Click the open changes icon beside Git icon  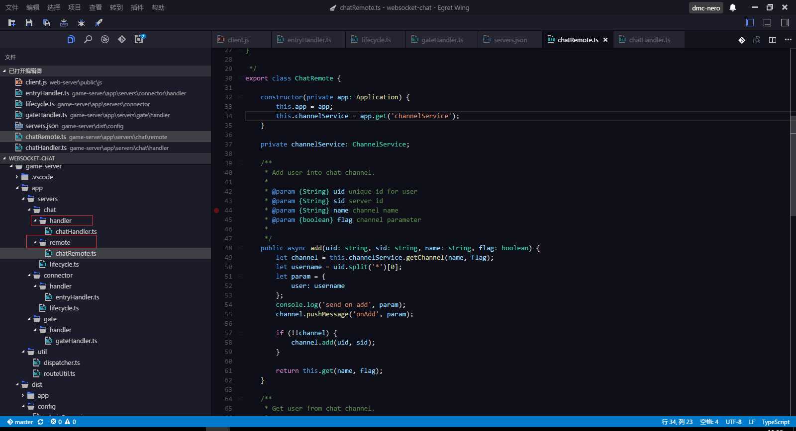(757, 40)
